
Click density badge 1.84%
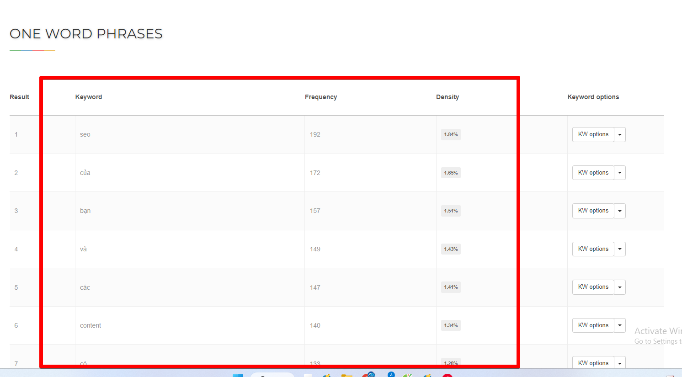coord(451,134)
